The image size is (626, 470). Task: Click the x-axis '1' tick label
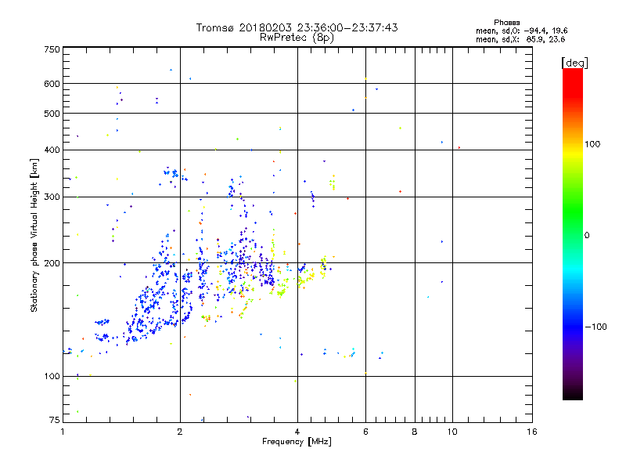tap(63, 432)
